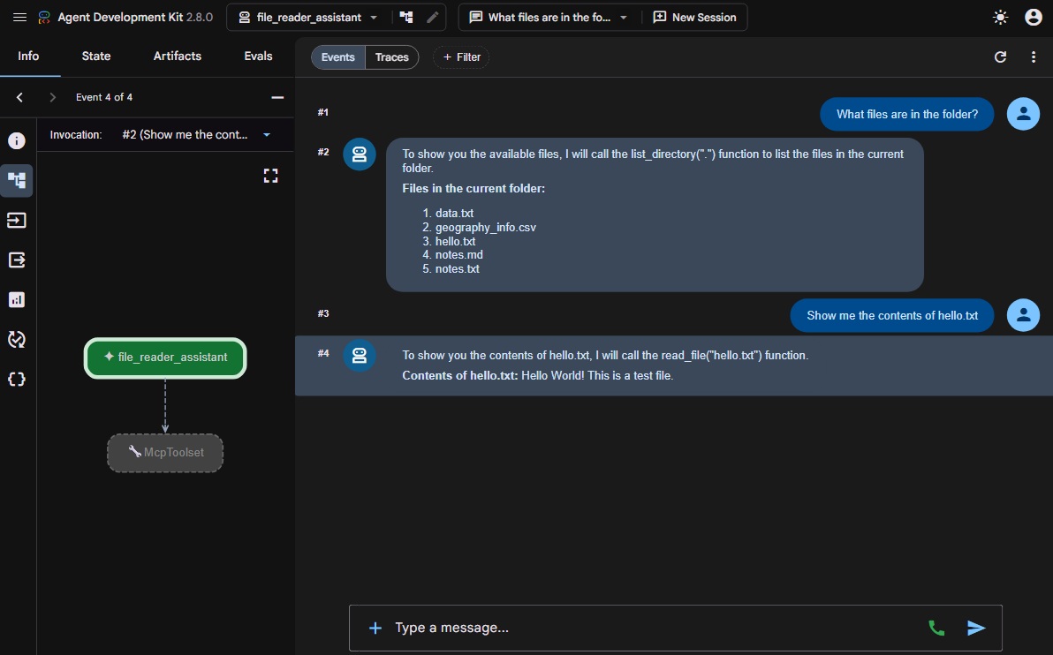Click the 'Event 4 of 4' label
Viewport: 1053px width, 655px height.
tap(104, 97)
